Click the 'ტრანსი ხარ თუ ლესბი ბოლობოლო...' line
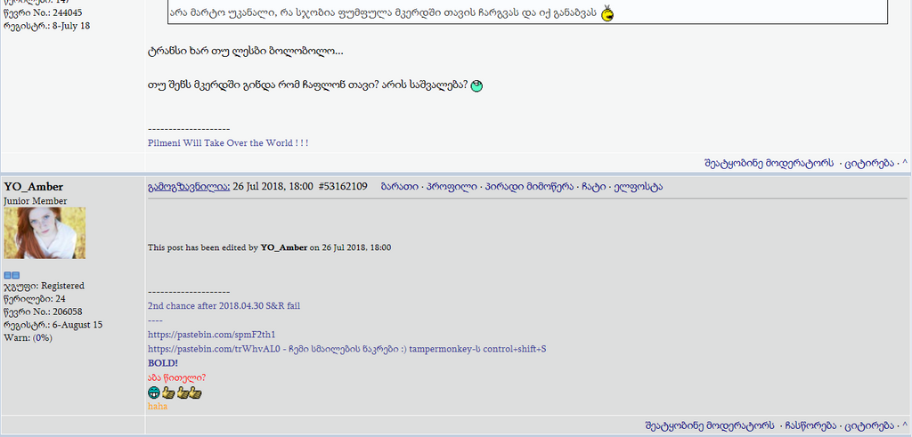Screen dimensions: 912x437 tap(246, 51)
